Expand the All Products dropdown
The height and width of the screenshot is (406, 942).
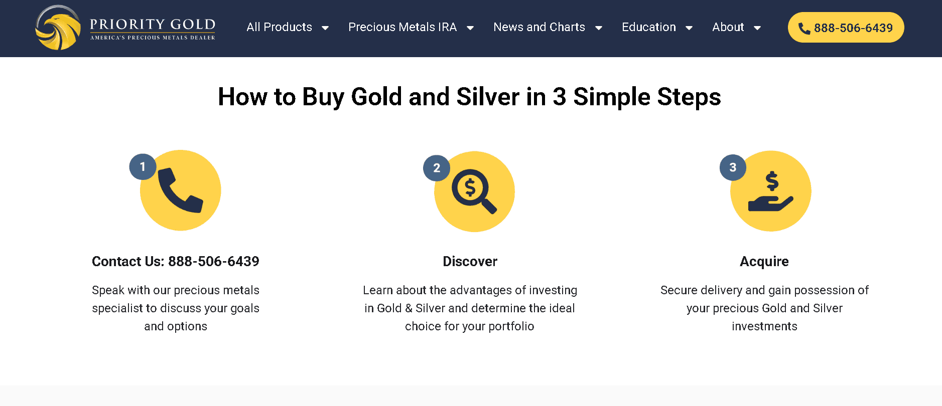pos(325,28)
